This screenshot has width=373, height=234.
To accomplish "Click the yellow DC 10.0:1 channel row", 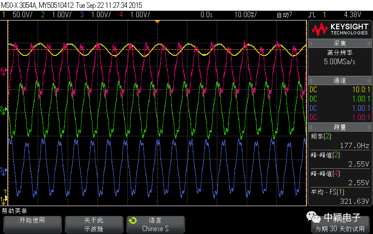I will coord(340,90).
